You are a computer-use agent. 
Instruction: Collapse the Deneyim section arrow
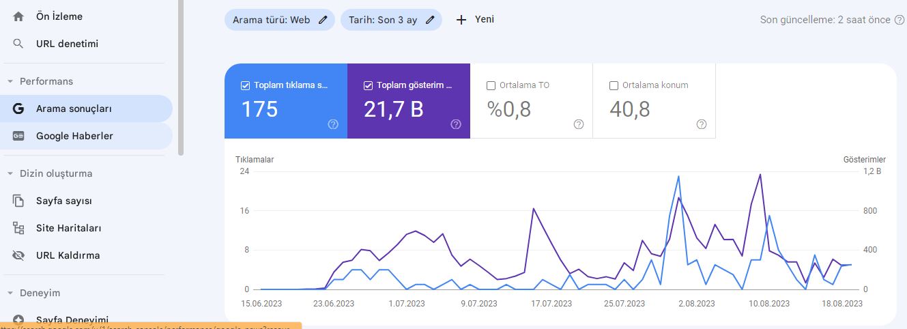click(10, 293)
